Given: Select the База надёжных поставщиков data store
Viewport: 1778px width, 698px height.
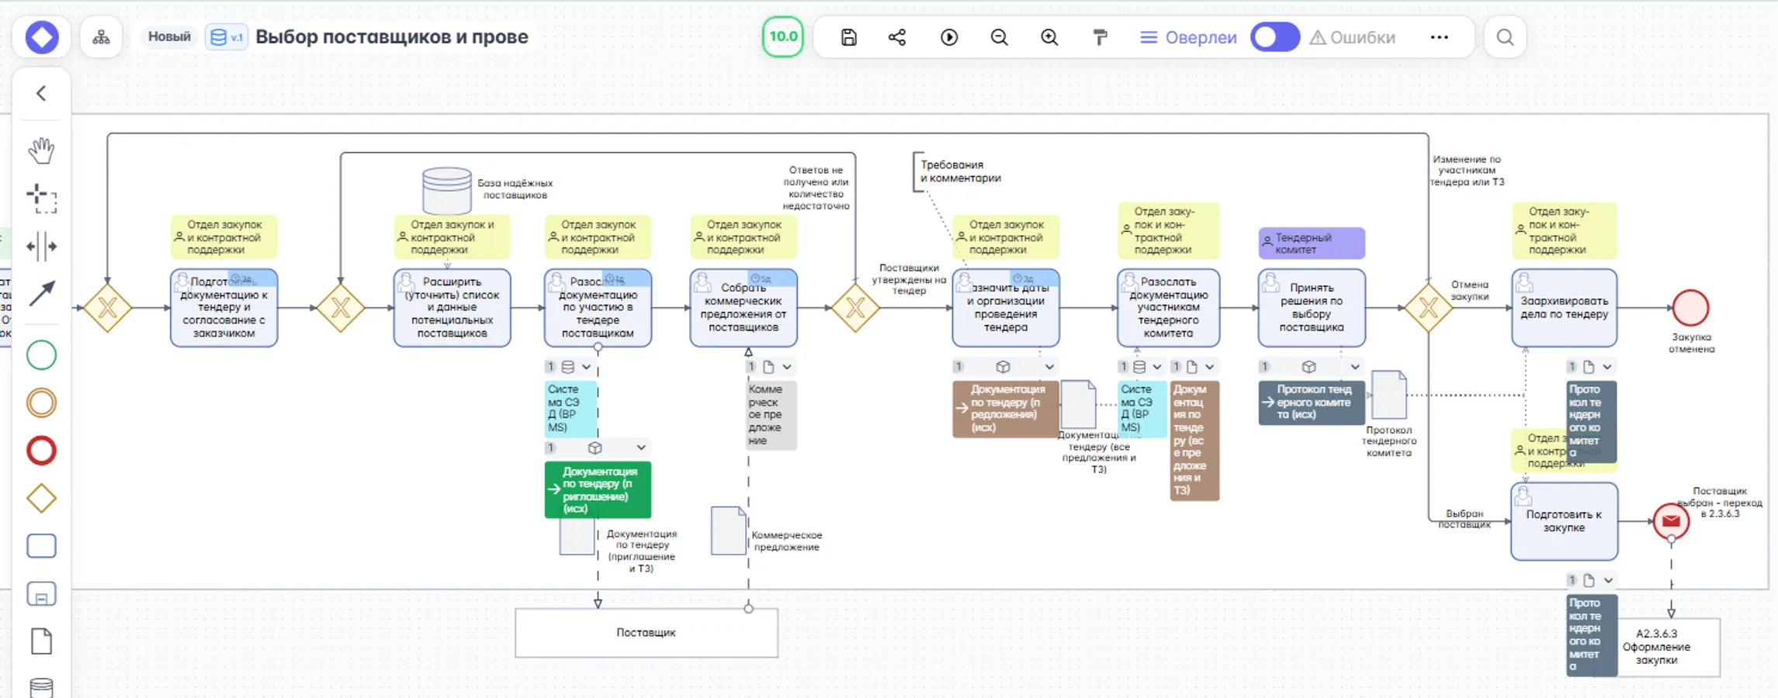Looking at the screenshot, I should tap(447, 190).
